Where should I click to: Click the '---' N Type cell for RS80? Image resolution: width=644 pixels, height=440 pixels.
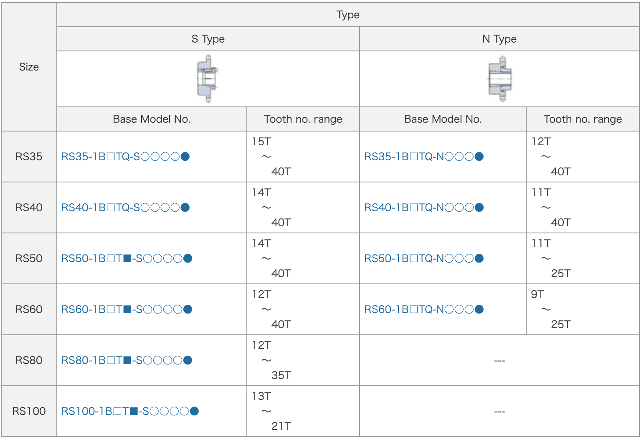tap(499, 360)
